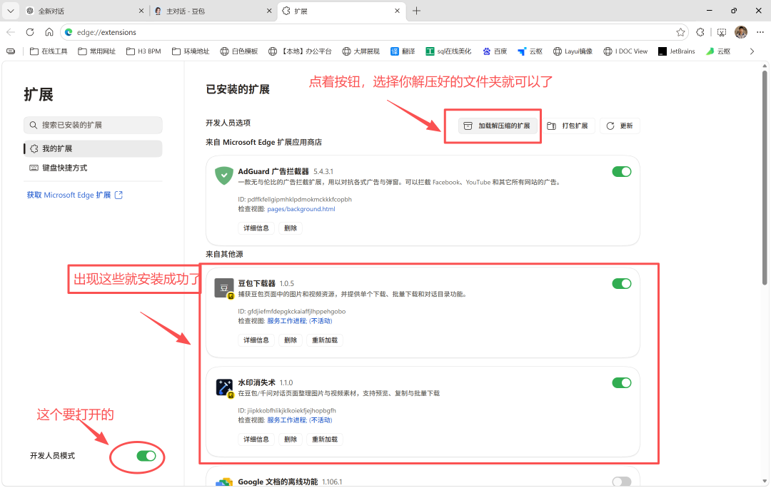The height and width of the screenshot is (488, 771).
Task: Click 删除 for 豆包下载器
Action: [291, 340]
